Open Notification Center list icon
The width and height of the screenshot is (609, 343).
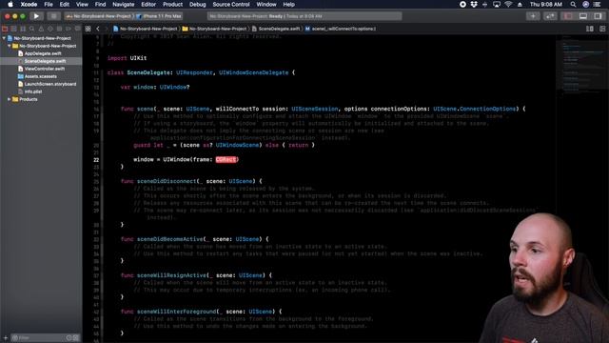598,4
